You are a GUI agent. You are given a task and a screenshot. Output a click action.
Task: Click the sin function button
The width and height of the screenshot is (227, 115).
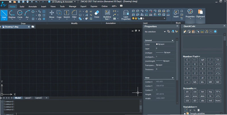[x=187, y=92]
